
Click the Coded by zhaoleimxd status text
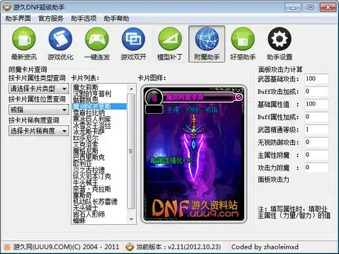pyautogui.click(x=265, y=247)
